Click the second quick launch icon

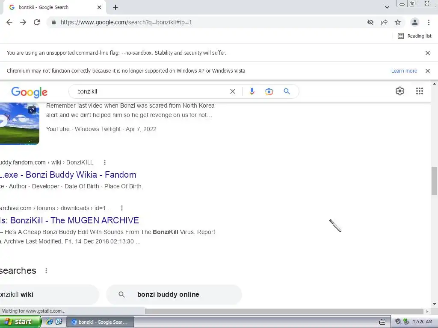point(59,322)
